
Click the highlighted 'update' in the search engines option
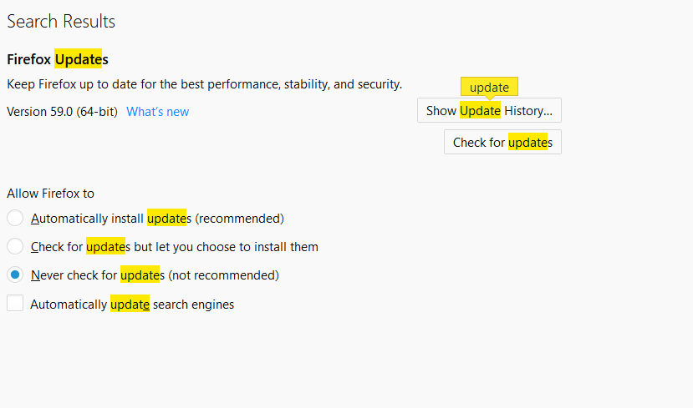pyautogui.click(x=130, y=305)
